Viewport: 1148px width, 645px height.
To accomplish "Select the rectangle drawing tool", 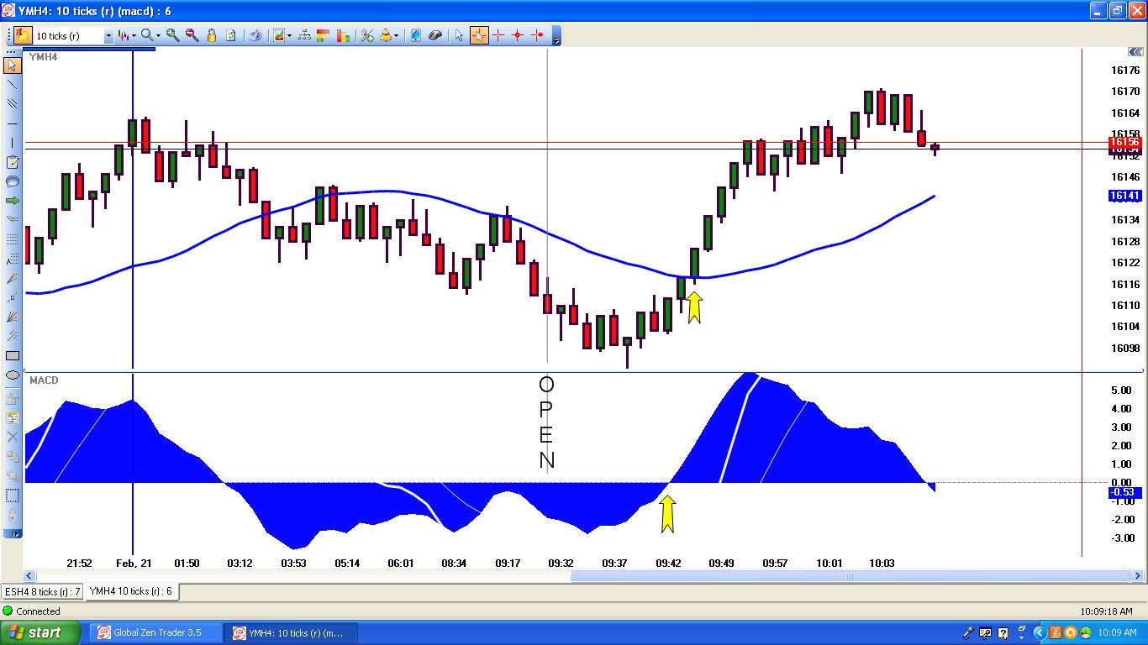I will tap(12, 356).
